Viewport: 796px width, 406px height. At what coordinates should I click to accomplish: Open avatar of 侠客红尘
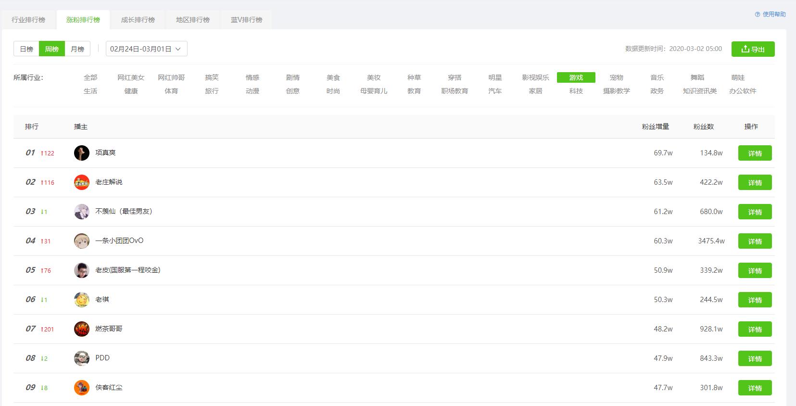point(82,388)
